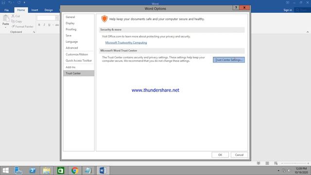Click zoom out minus button
This screenshot has height=175, width=311.
tap(282, 163)
